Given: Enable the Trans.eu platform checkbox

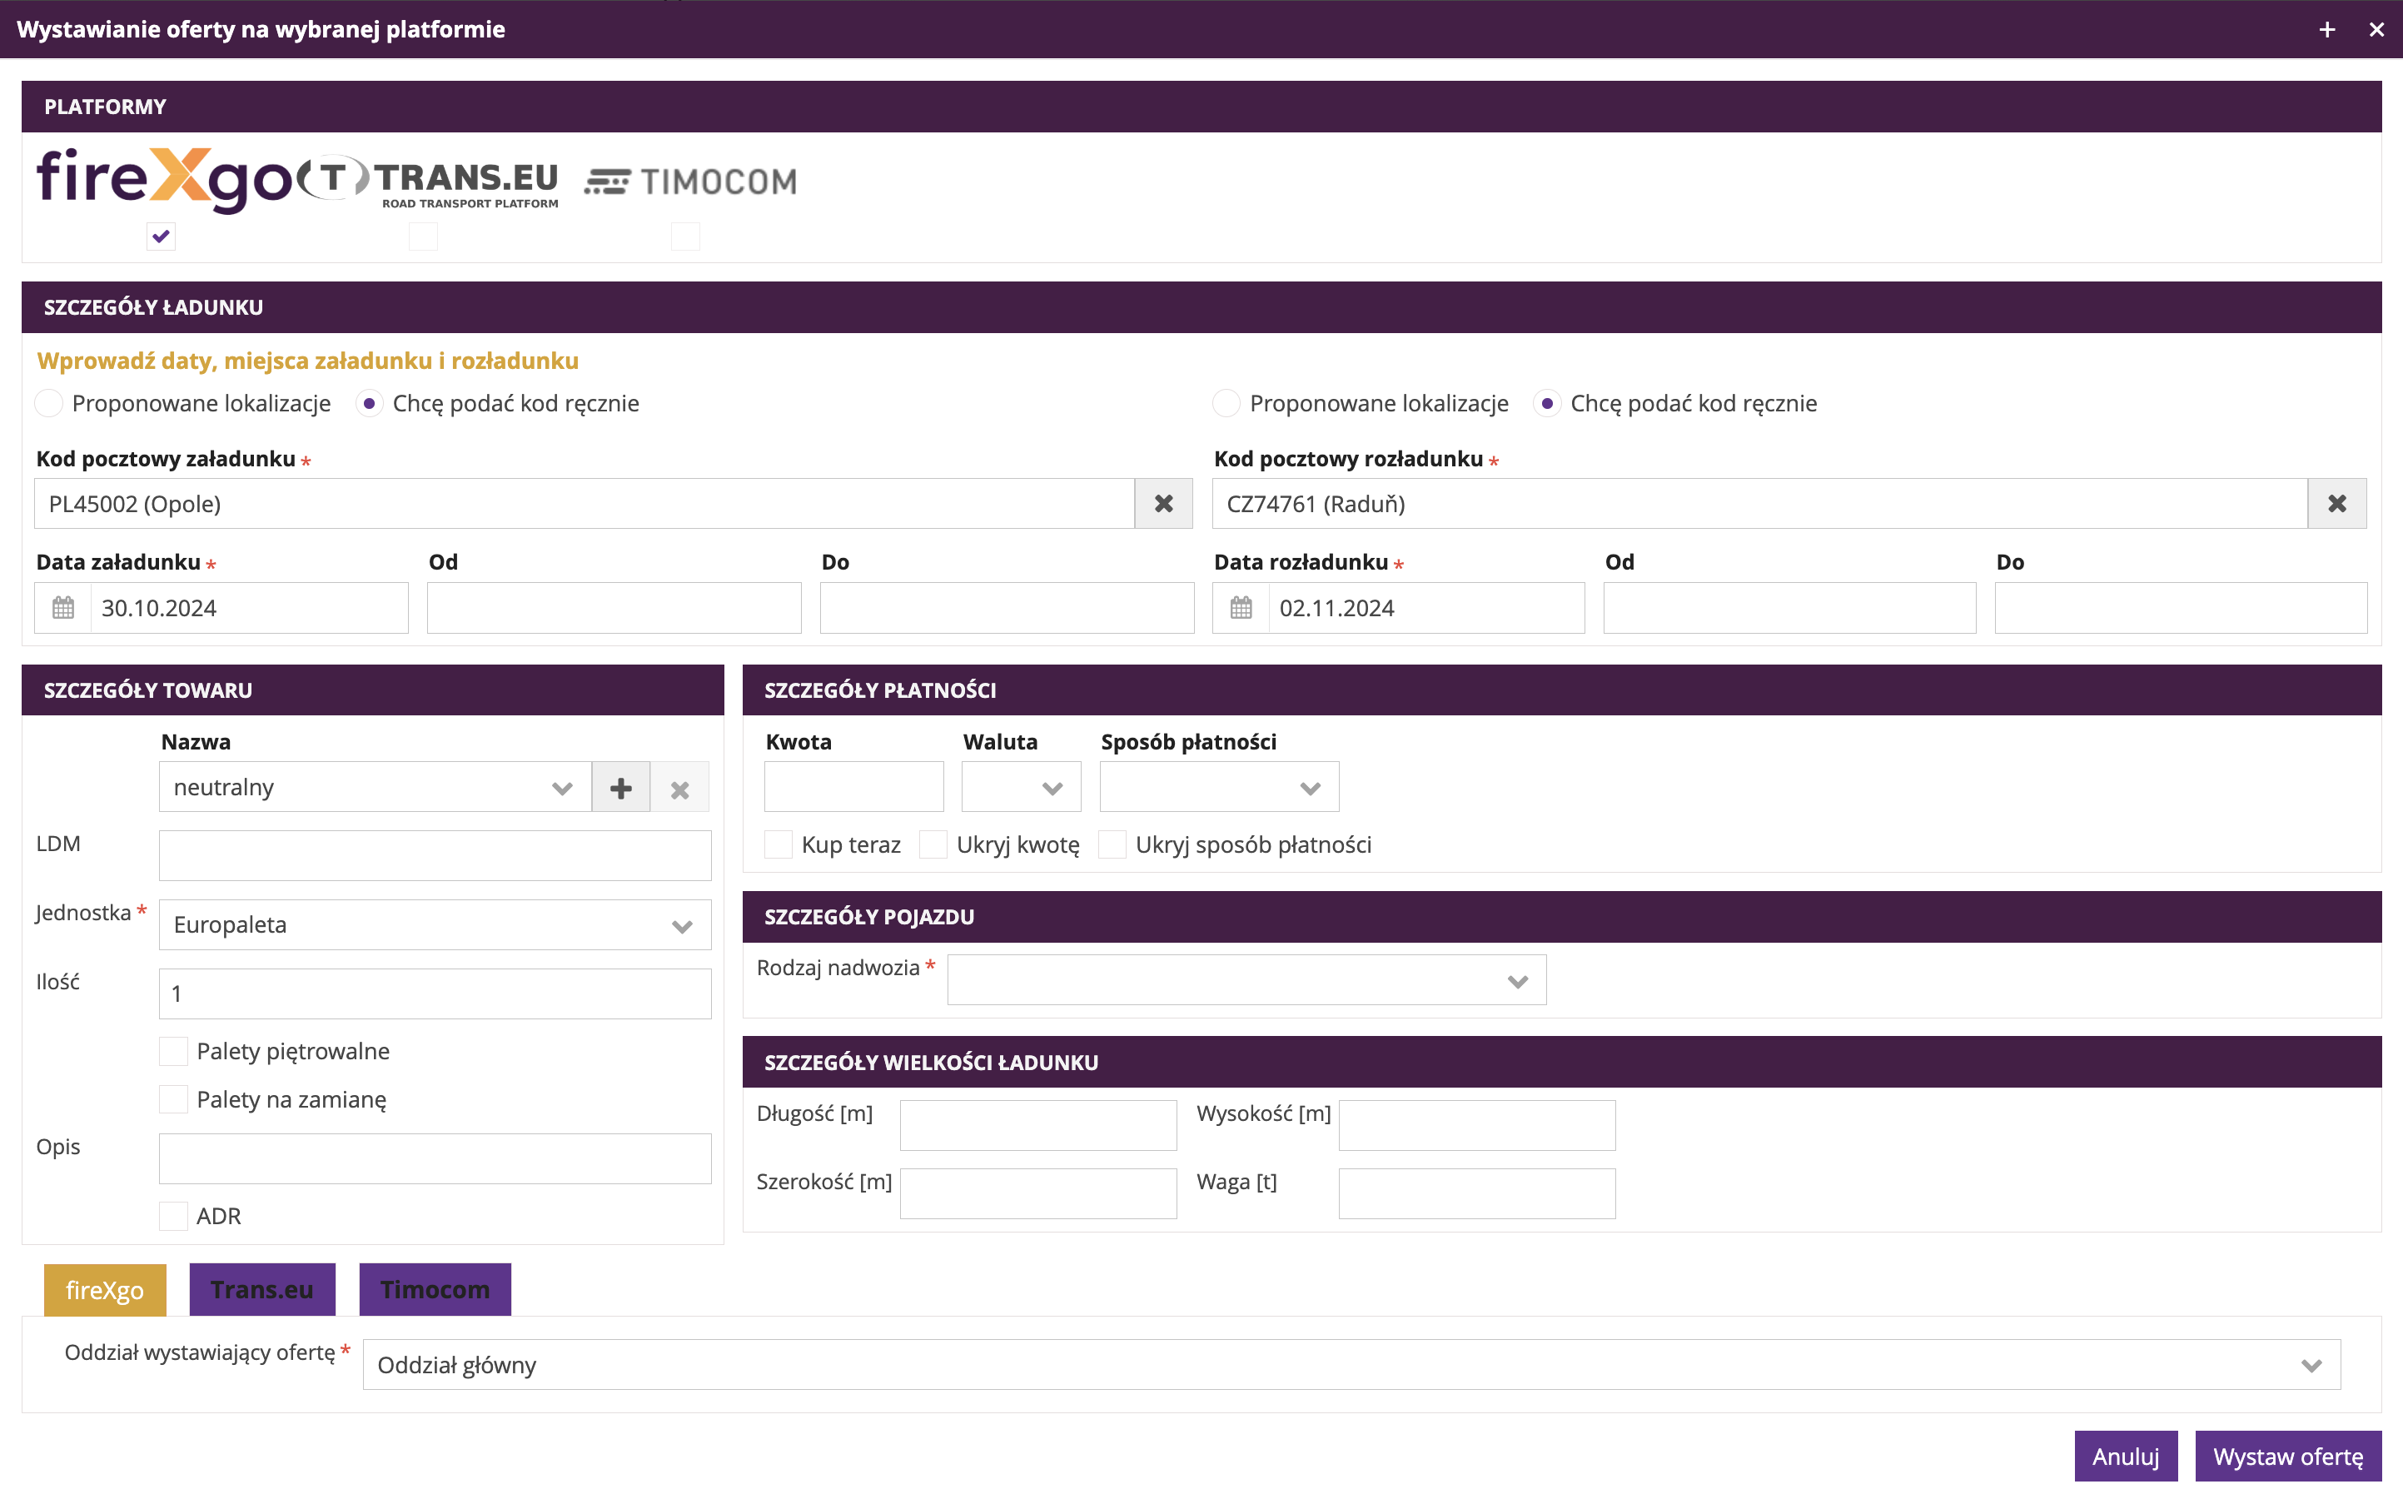Looking at the screenshot, I should [423, 236].
